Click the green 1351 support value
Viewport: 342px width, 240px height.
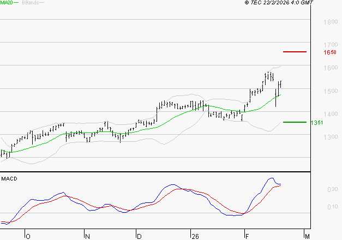tap(317, 123)
